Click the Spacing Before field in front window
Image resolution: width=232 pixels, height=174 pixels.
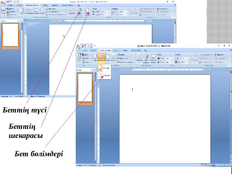tap(185, 58)
